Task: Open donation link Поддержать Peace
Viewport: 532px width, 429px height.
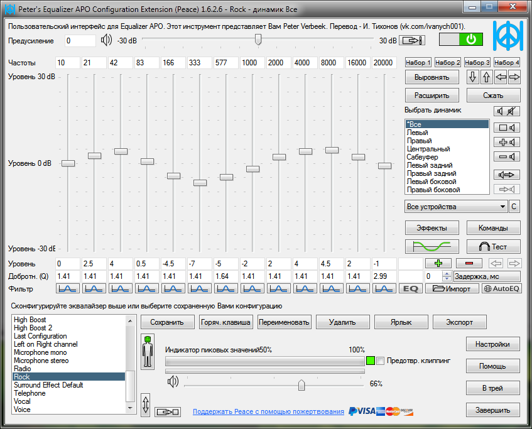Action: (268, 411)
